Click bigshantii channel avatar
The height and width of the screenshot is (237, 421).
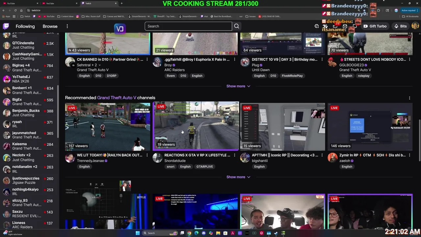(x=245, y=158)
